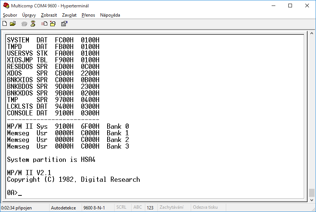Expand the Zobrazit menu
Image resolution: width=316 pixels, height=212 pixels.
(x=49, y=15)
